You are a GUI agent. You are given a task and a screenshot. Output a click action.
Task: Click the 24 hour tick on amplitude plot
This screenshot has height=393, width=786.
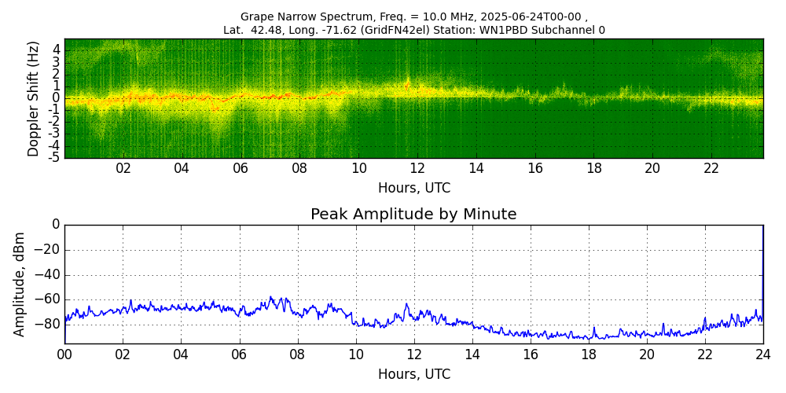(763, 354)
